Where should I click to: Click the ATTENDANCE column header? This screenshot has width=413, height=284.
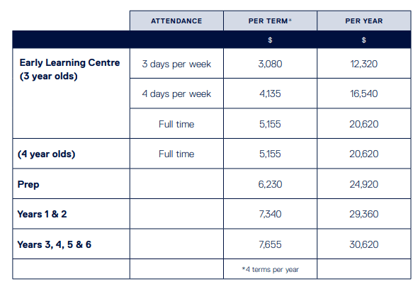coord(176,21)
